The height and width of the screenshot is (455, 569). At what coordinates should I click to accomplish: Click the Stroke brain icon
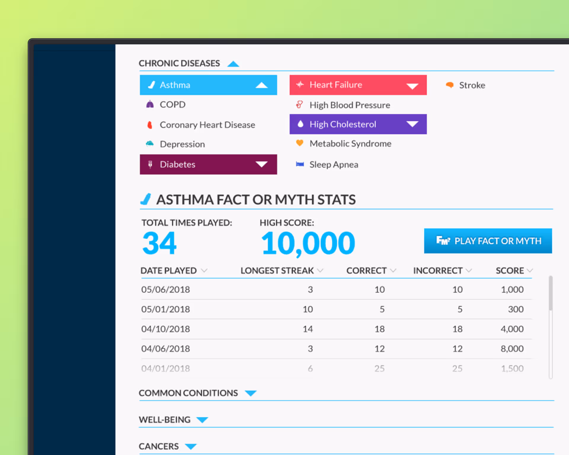coord(450,85)
